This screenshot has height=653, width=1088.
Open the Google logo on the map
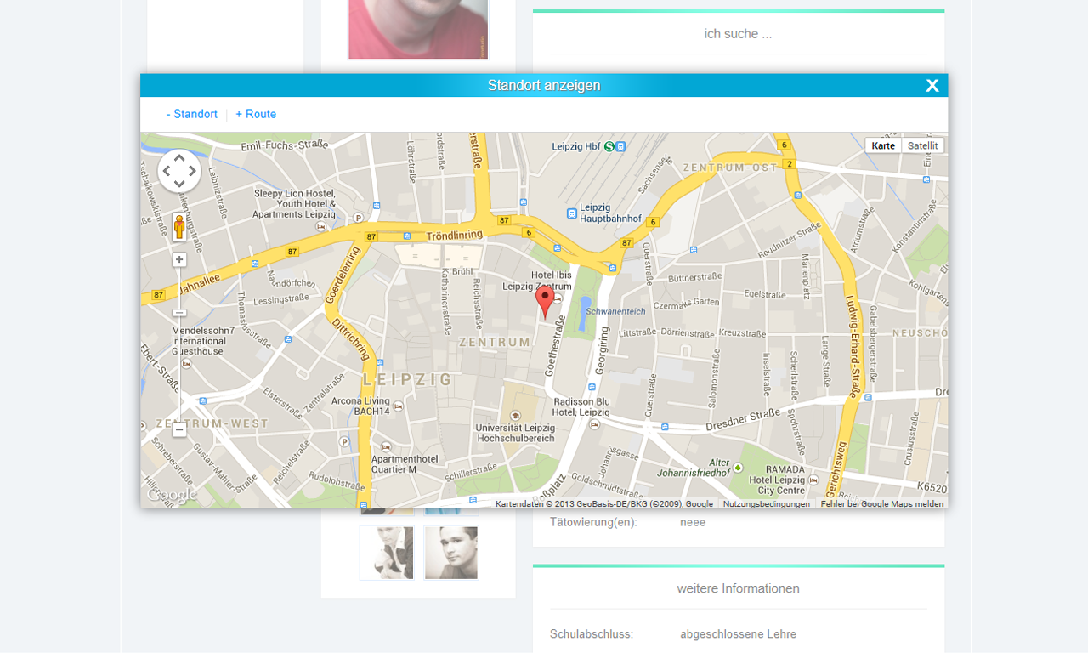click(171, 495)
